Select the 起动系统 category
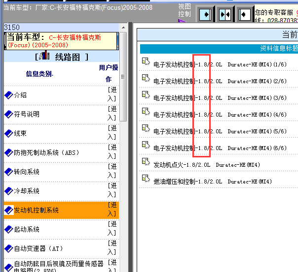The image size is (298, 272). pos(27,229)
